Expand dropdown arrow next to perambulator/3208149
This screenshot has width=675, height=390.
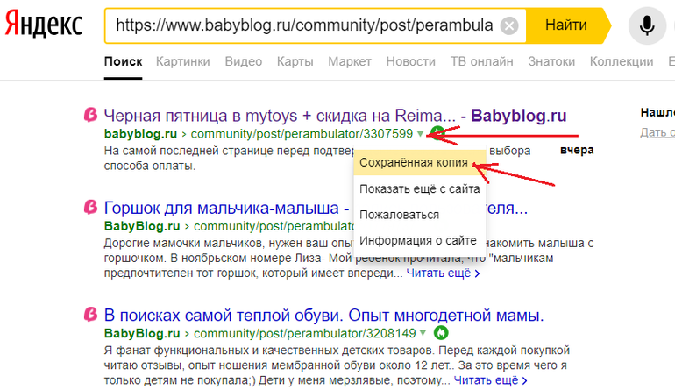pos(423,333)
